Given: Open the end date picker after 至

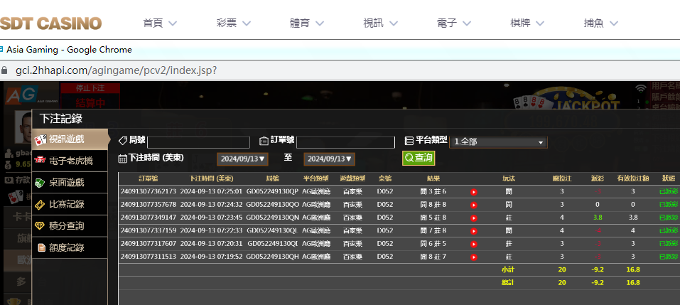Looking at the screenshot, I should point(329,159).
